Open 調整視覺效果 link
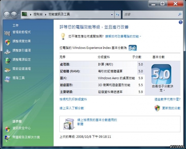Viewport: 186px width, 149px height. [22, 41]
